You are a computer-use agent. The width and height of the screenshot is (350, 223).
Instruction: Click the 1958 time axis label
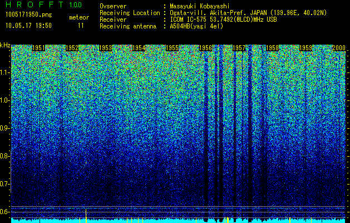[273, 48]
